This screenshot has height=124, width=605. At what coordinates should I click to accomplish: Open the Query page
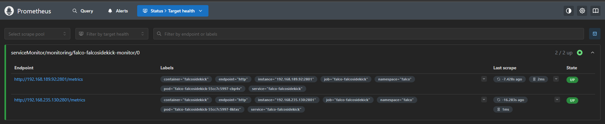(x=83, y=11)
